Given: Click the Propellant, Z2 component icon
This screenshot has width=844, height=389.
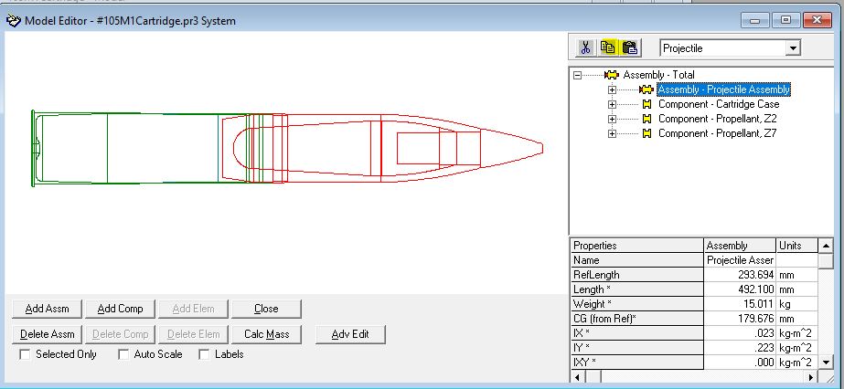Looking at the screenshot, I should [646, 119].
